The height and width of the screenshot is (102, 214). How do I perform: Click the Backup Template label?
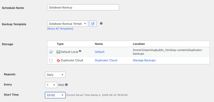[x=14, y=24]
